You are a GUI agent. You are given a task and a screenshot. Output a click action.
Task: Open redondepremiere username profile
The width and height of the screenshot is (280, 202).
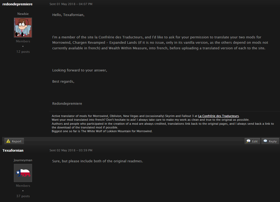(18, 4)
